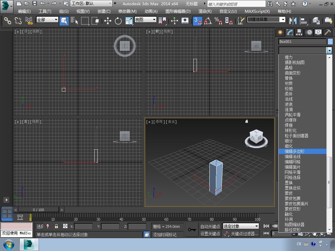The width and height of the screenshot is (335, 251).
Task: Switch to the Utilities hammer tab
Action: click(327, 32)
